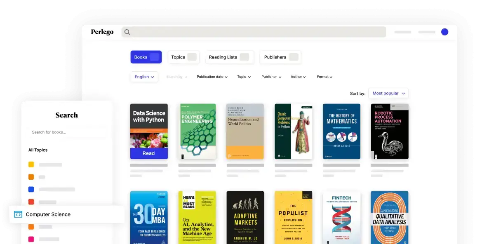Click the red topic square in sidebar
482x244 pixels.
tap(31, 202)
